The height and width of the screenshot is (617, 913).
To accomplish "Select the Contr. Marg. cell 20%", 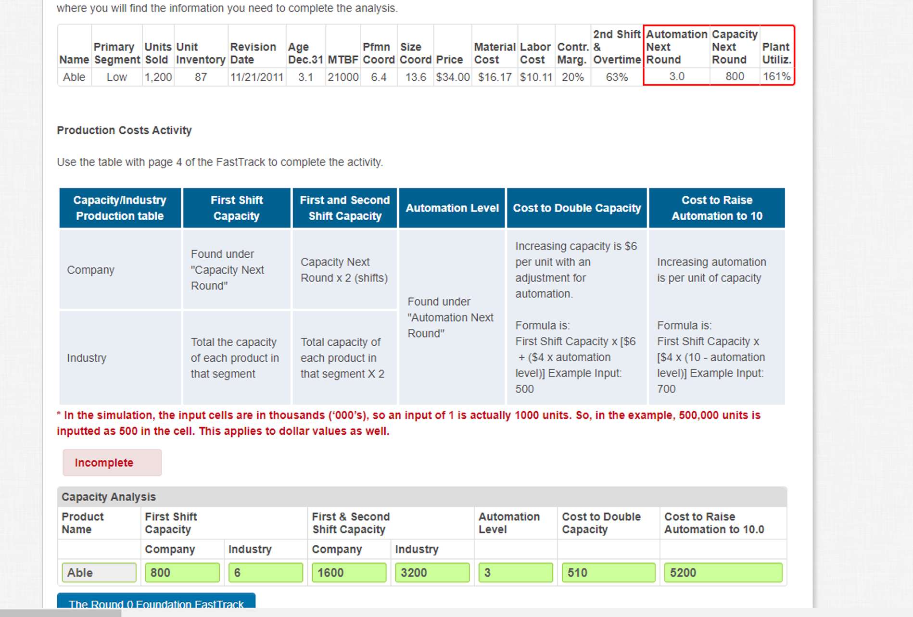I will click(572, 77).
